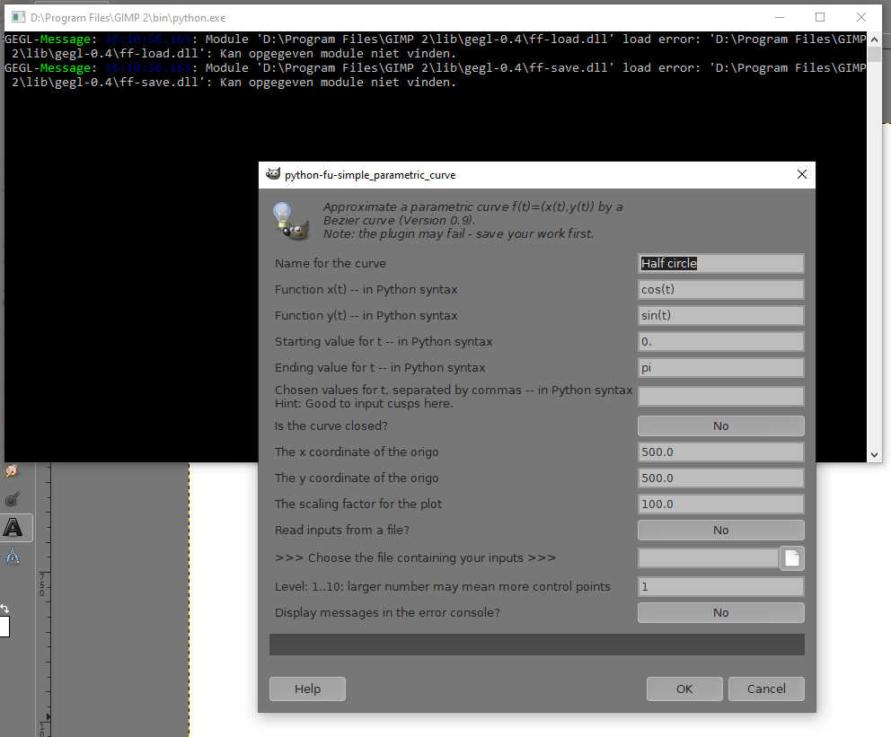Click the first 'GEGL-Message' console text
Viewport: 891px width, 737px height.
(x=48, y=39)
